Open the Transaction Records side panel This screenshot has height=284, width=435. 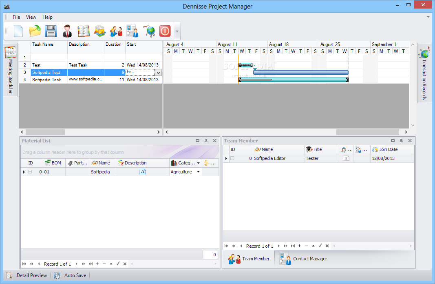[424, 73]
